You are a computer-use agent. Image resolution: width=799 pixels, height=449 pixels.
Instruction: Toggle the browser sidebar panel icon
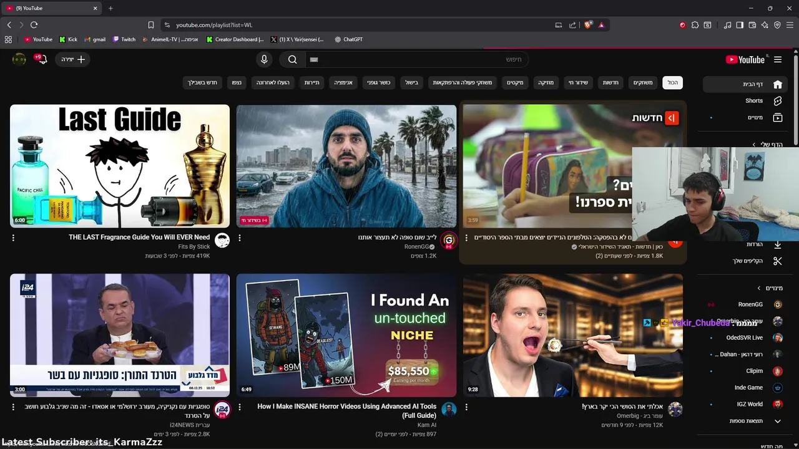pos(740,25)
